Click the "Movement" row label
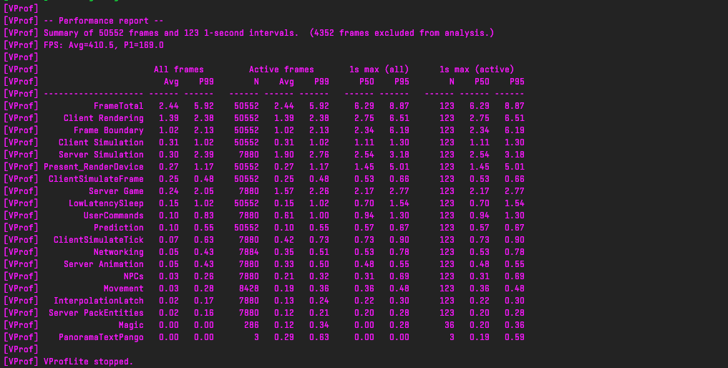 124,288
